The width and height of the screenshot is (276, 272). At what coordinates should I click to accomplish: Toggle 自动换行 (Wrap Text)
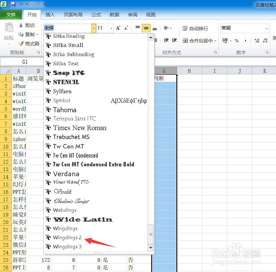click(x=195, y=28)
